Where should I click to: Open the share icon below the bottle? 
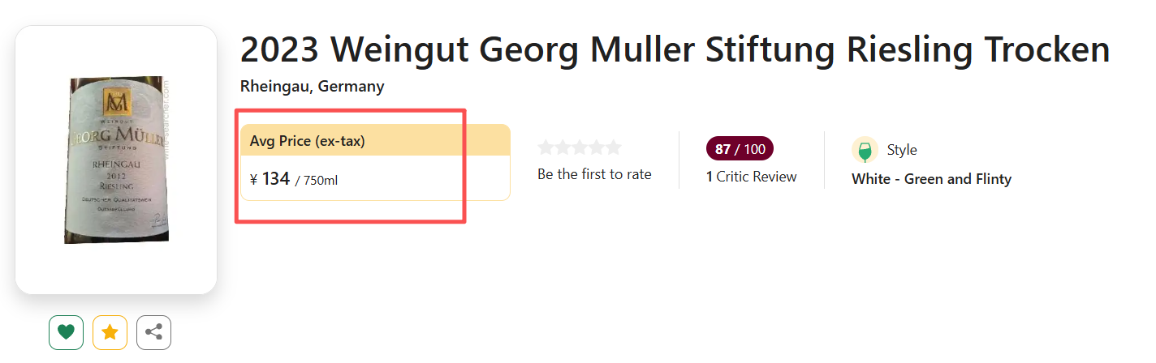(x=153, y=332)
